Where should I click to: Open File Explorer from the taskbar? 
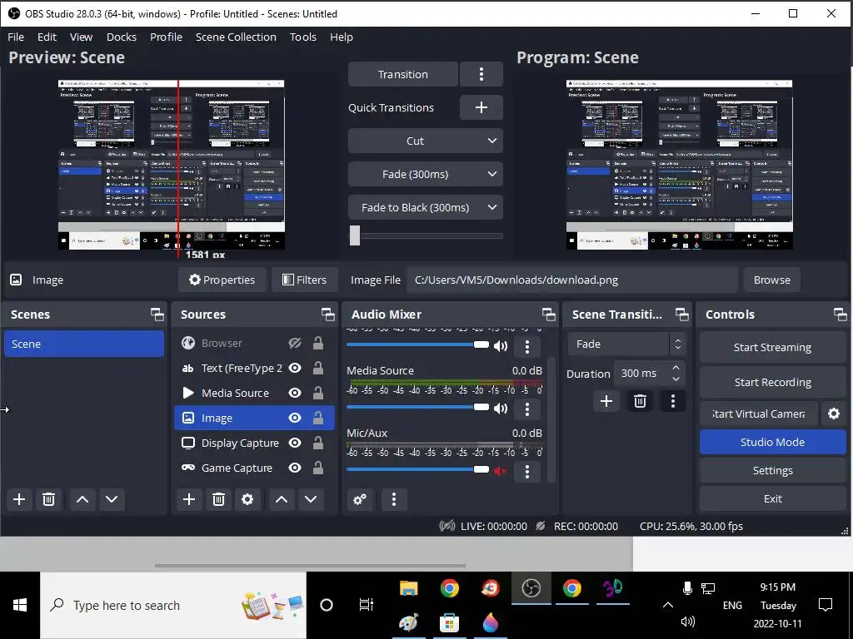[x=408, y=588]
